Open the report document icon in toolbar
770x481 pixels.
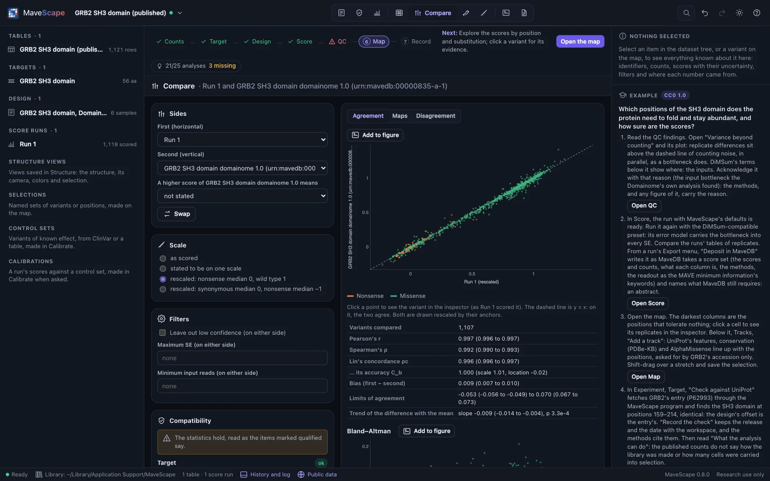click(x=524, y=13)
